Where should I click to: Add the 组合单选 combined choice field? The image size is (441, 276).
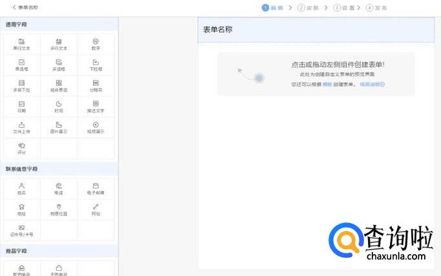tap(58, 86)
